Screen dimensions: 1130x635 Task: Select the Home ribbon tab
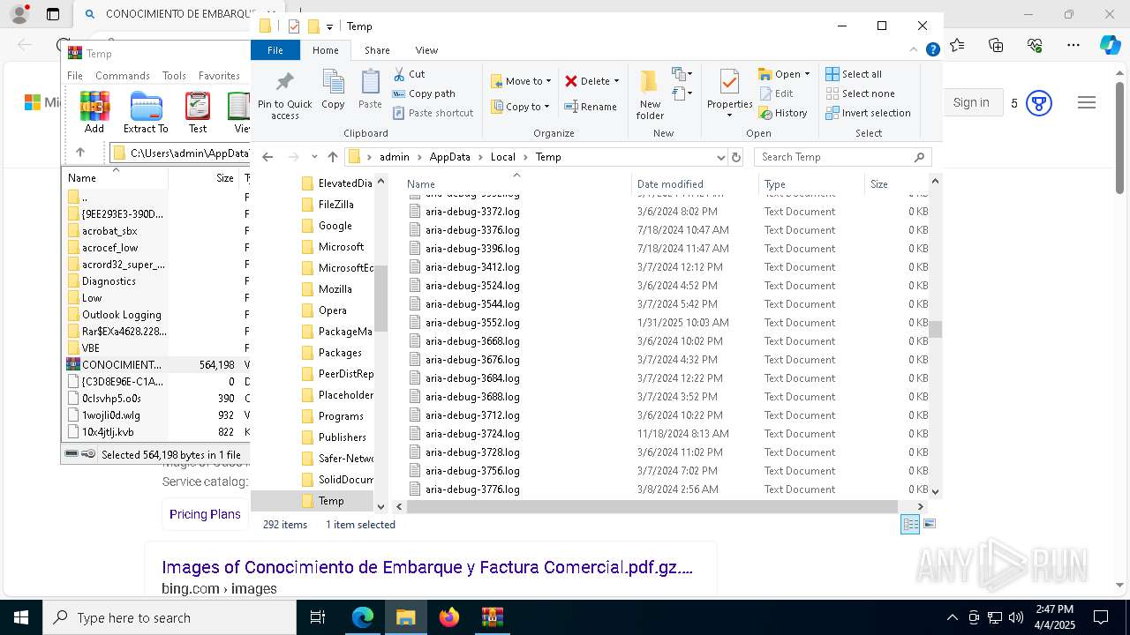coord(326,50)
